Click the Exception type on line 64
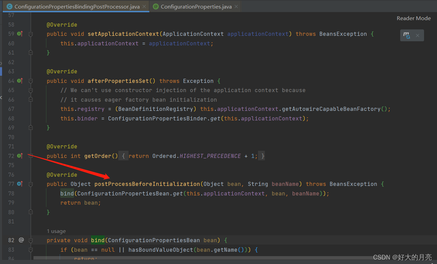The image size is (437, 264). [198, 81]
